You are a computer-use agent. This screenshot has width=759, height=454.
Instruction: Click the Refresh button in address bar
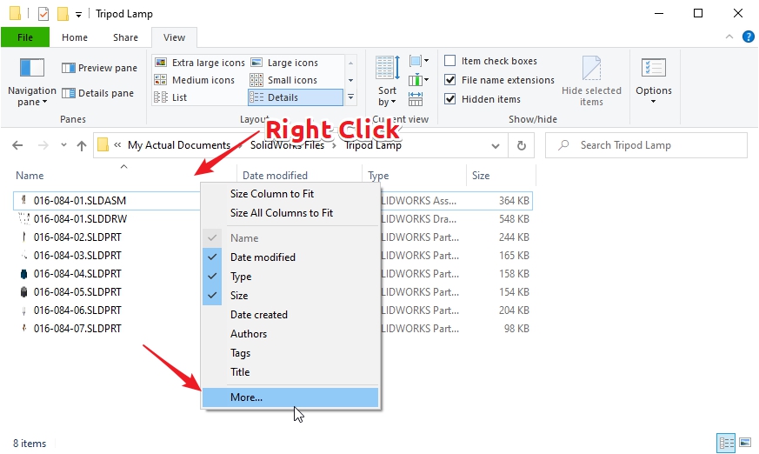click(x=521, y=146)
